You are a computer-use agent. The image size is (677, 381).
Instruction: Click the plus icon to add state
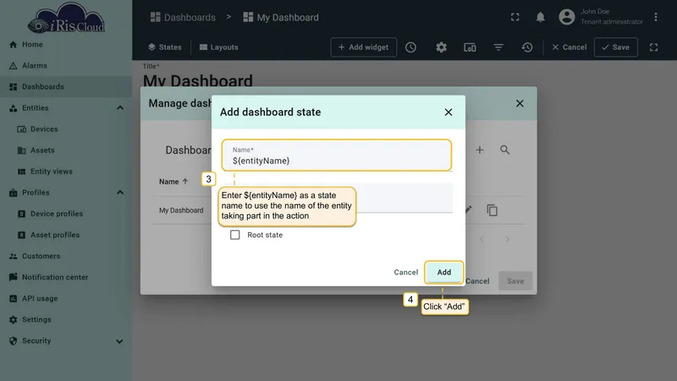pyautogui.click(x=479, y=150)
